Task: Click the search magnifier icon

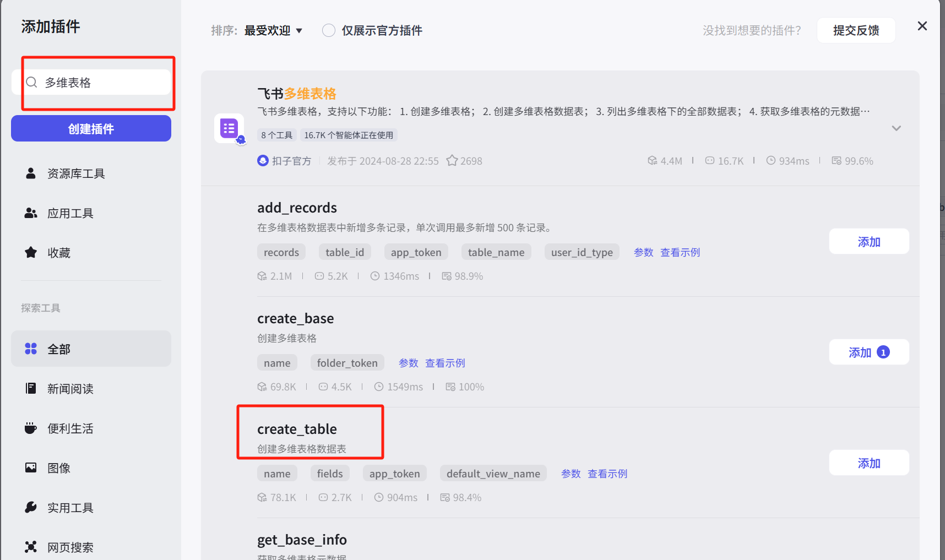Action: 31,83
